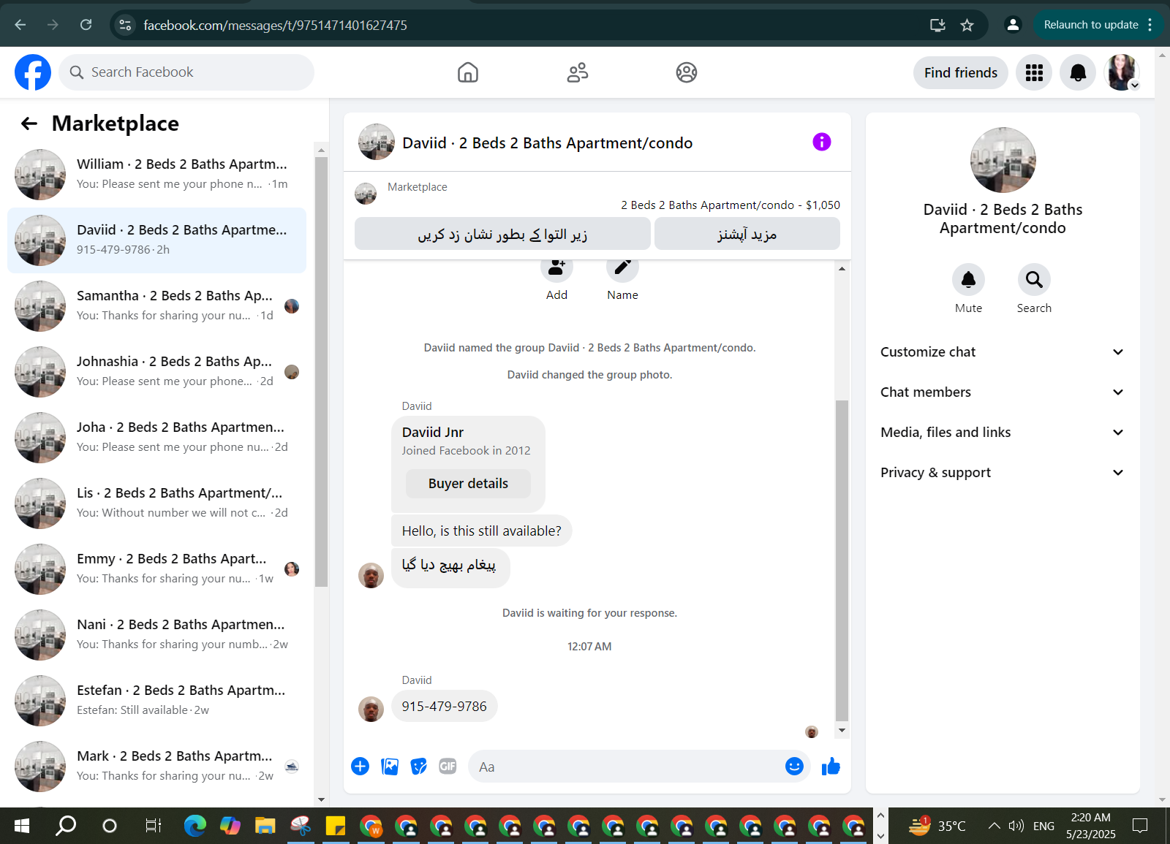Screen dimensions: 1170x844
Task: Expand Customize chat section
Action: pos(1002,351)
